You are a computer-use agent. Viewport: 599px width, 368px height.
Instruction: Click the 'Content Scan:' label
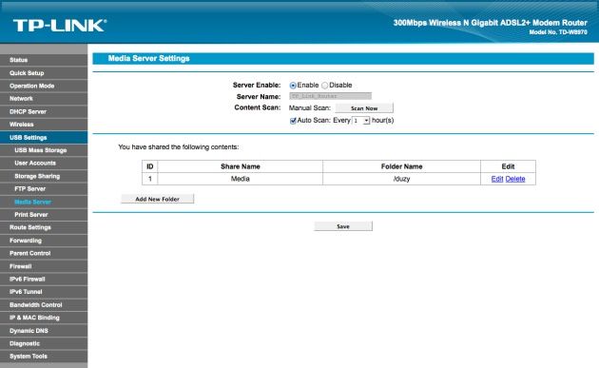tap(258, 107)
